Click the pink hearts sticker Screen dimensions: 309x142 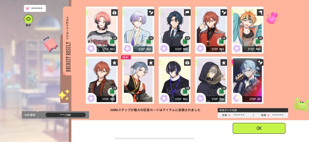272,18
